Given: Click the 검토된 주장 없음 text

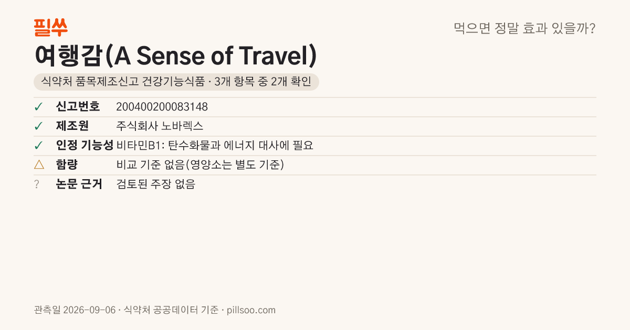Looking at the screenshot, I should (x=155, y=184).
